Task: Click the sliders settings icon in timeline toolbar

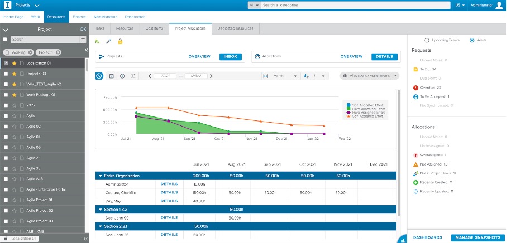Action: coord(133,76)
